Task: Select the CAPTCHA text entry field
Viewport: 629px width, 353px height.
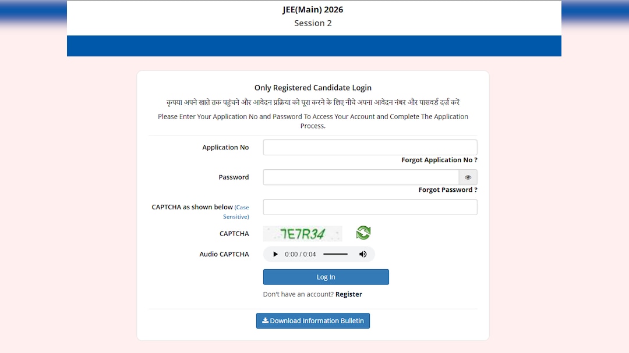Action: pos(370,207)
